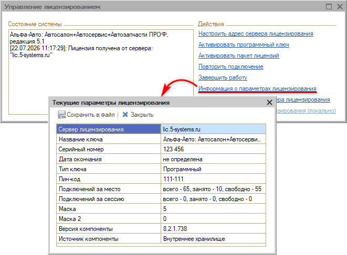Select the Маска 2 row label
This screenshot has width=347, height=255.
point(109,219)
